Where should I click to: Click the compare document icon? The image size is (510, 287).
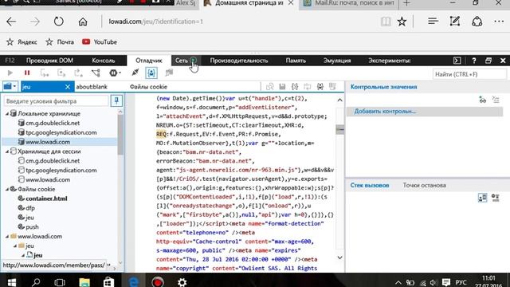pyautogui.click(x=269, y=87)
